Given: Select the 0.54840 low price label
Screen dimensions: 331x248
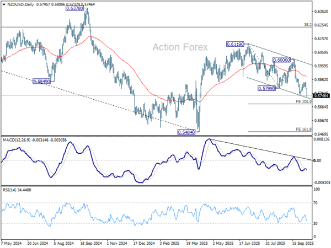Looking at the screenshot, I should coord(186,132).
